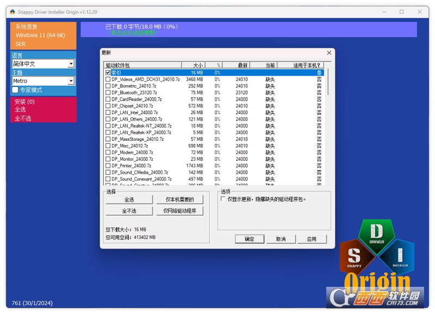Select the DP_LAN_Realtek-XP_24000.7z row
The width and height of the screenshot is (435, 314).
coord(214,133)
